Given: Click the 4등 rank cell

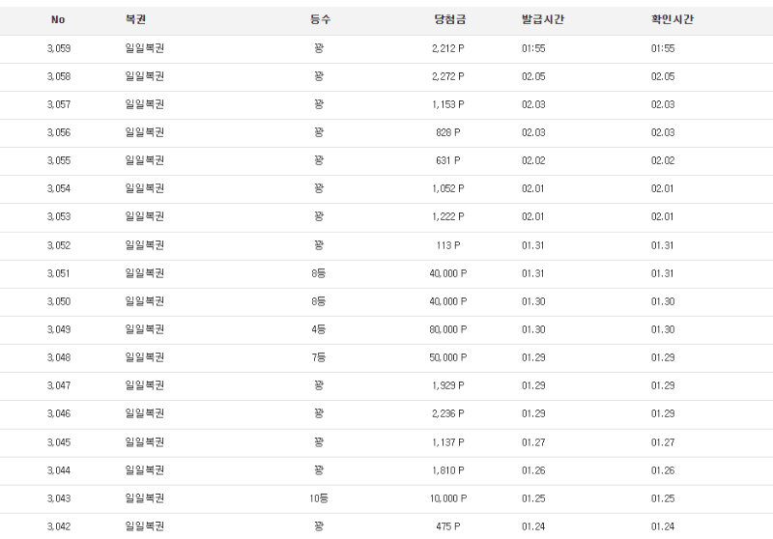Looking at the screenshot, I should click(x=319, y=329).
